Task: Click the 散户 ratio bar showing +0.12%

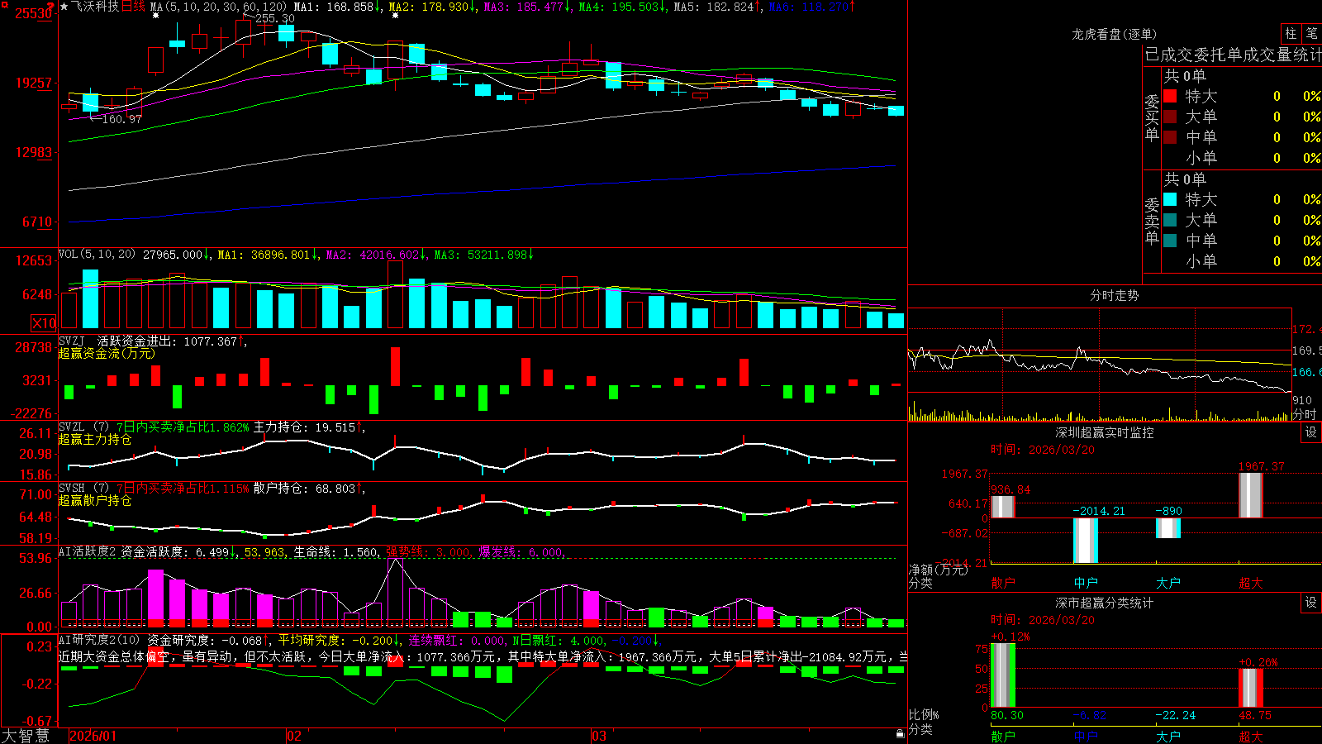Action: (1003, 675)
